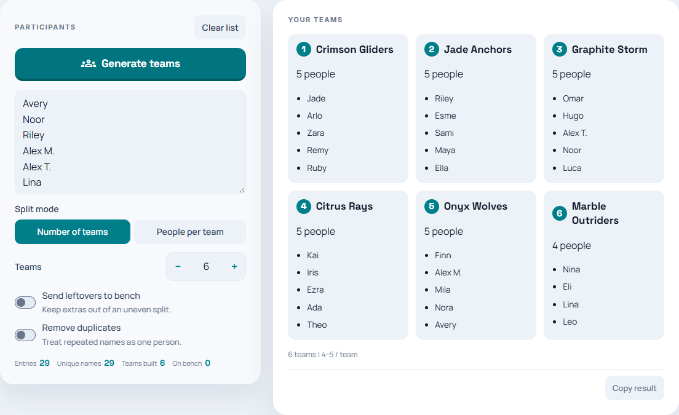
Task: Click Kai in Citrus Rays team
Action: pyautogui.click(x=312, y=255)
